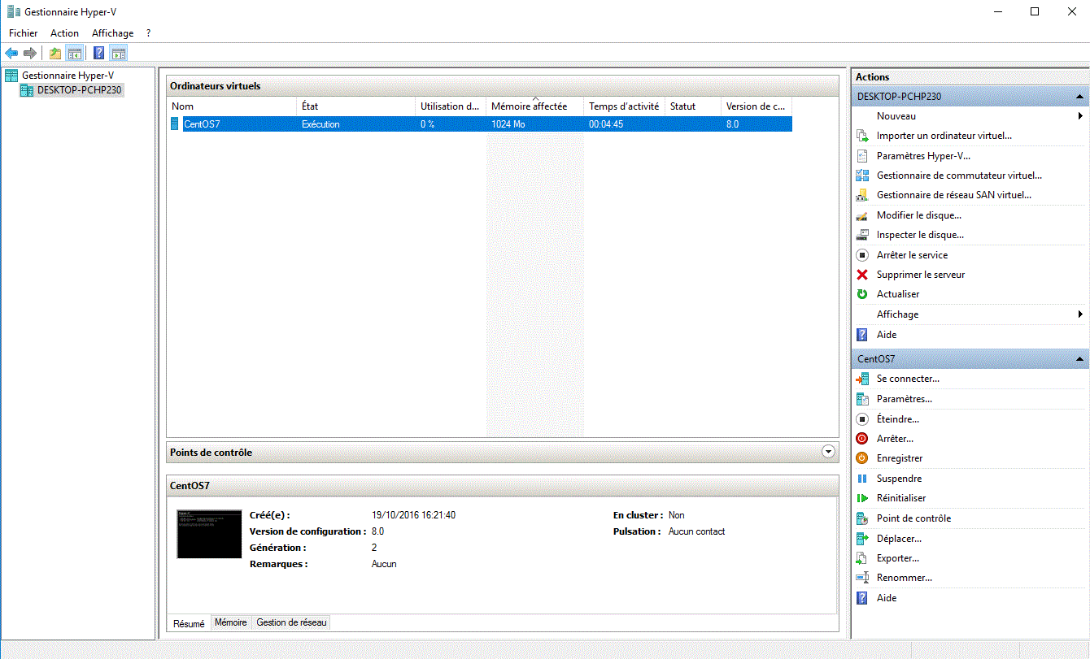1090x659 pixels.
Task: Collapse the DESKTOP-PCHP230 actions section
Action: click(x=1079, y=97)
